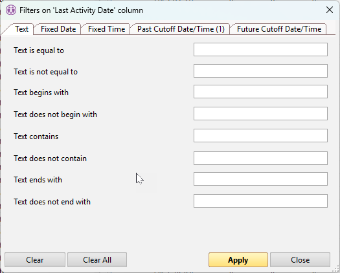Focus the 'Text does not contain' box
The image size is (340, 273).
(260, 158)
